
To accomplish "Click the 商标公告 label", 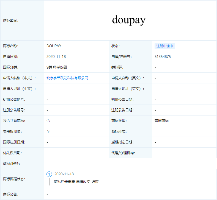I will [x=11, y=194].
